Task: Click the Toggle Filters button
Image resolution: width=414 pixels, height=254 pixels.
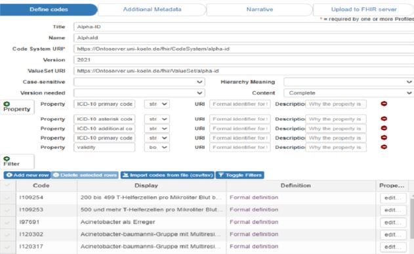Action: pyautogui.click(x=239, y=175)
